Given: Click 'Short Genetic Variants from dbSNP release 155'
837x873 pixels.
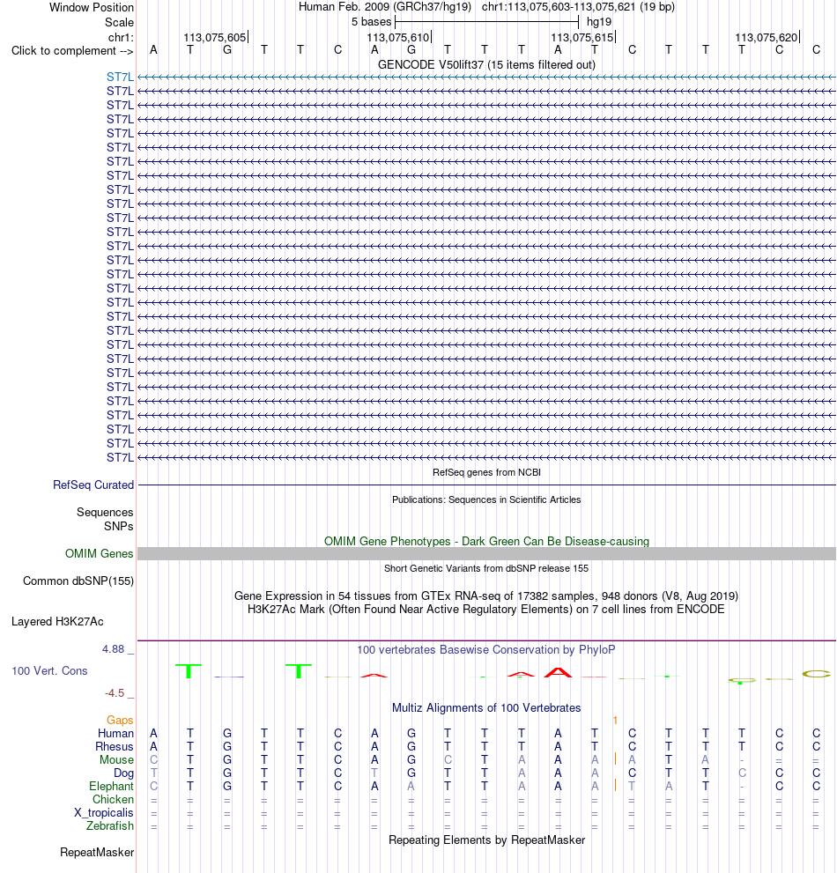Looking at the screenshot, I should [x=486, y=568].
